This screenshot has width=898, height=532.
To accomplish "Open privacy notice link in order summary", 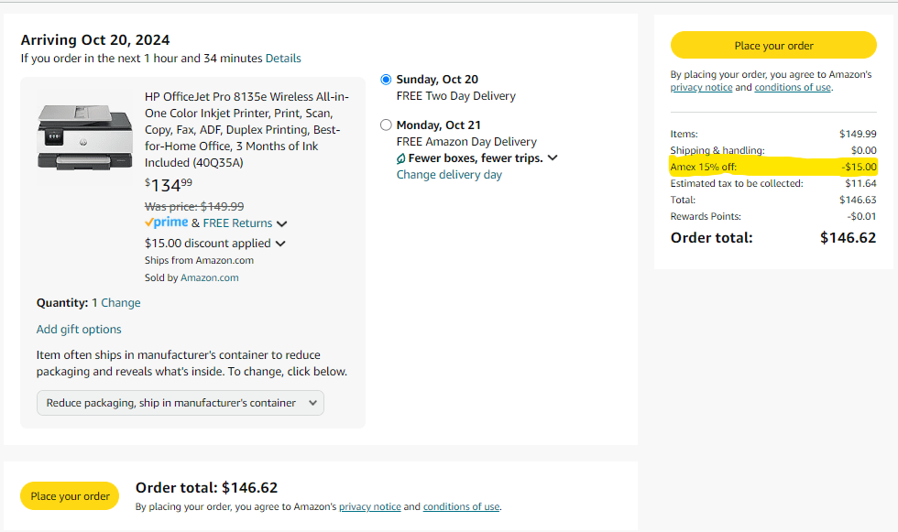I will [x=701, y=88].
